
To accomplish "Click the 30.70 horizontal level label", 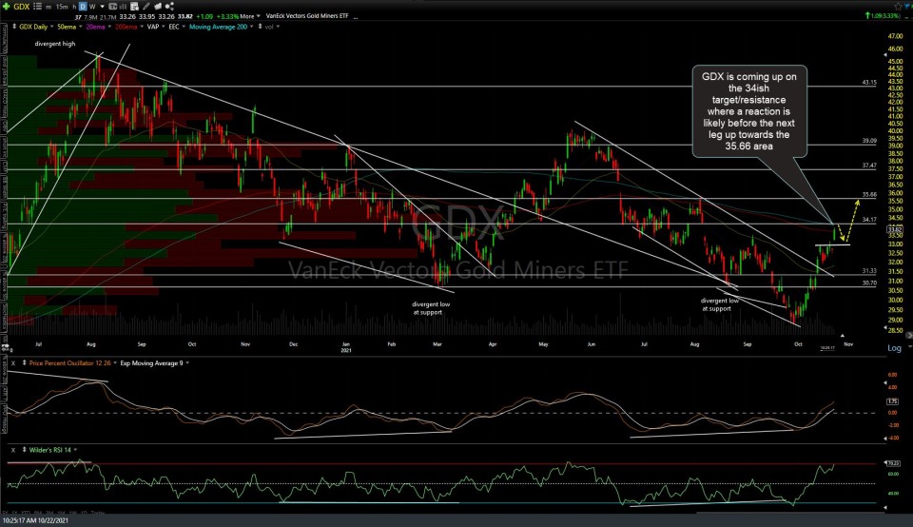I will 869,283.
